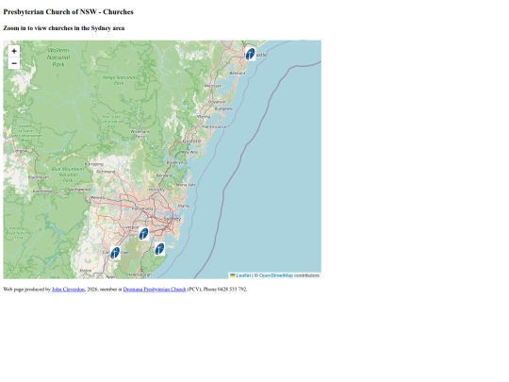Click the Sydney label on the map

[172, 219]
